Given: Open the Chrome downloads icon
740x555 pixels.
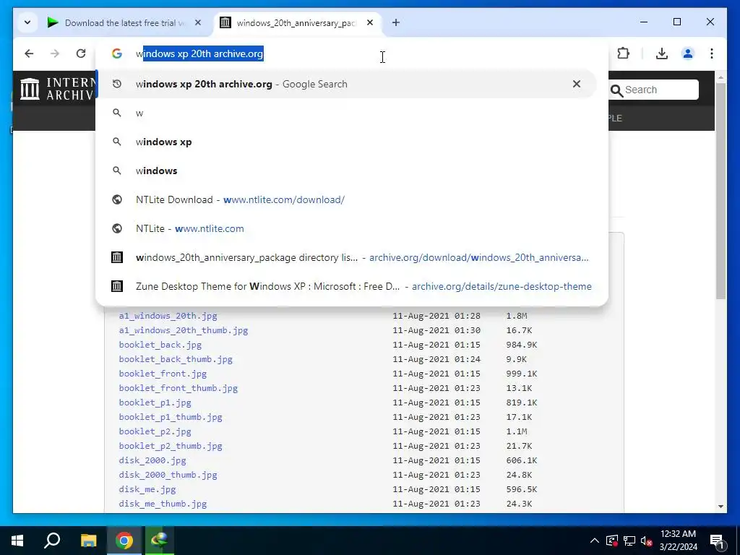Looking at the screenshot, I should coord(662,53).
